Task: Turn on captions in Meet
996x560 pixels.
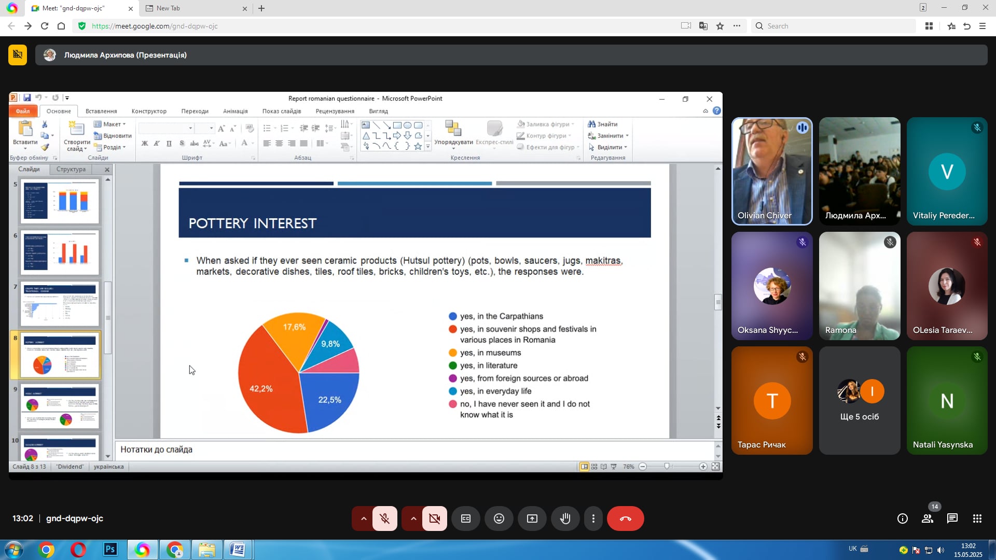Action: pyautogui.click(x=466, y=519)
